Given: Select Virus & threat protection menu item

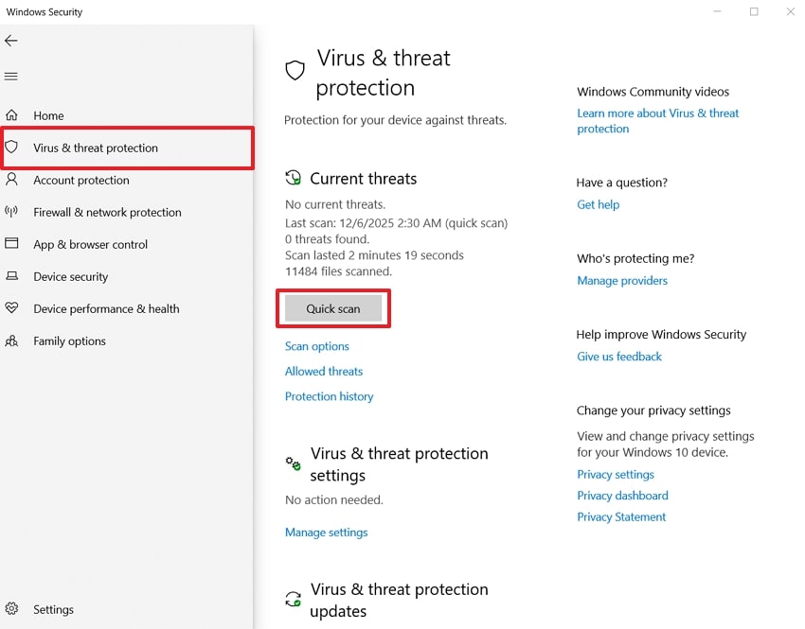Looking at the screenshot, I should point(96,149).
